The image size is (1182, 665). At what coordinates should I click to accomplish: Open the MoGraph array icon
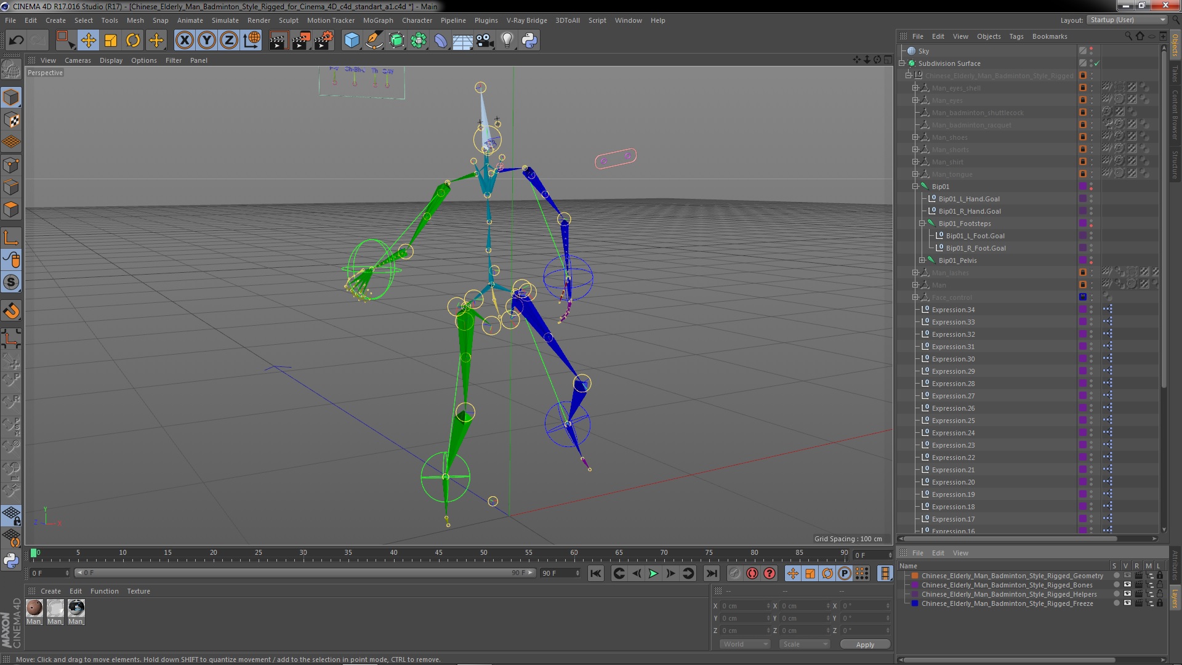[x=419, y=41]
